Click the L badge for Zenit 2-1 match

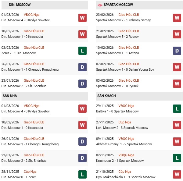(x=82, y=51)
